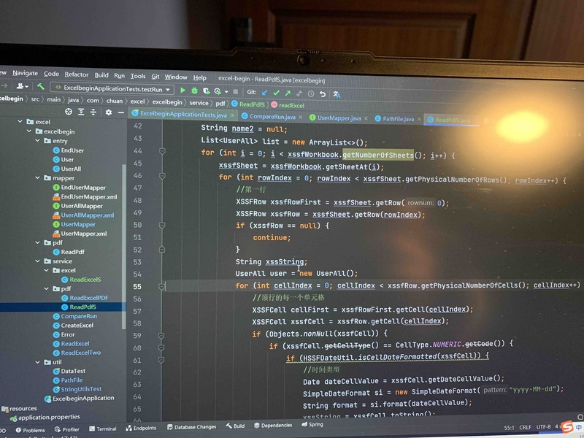The width and height of the screenshot is (584, 438).
Task: Open the Code menu
Action: pyautogui.click(x=51, y=74)
